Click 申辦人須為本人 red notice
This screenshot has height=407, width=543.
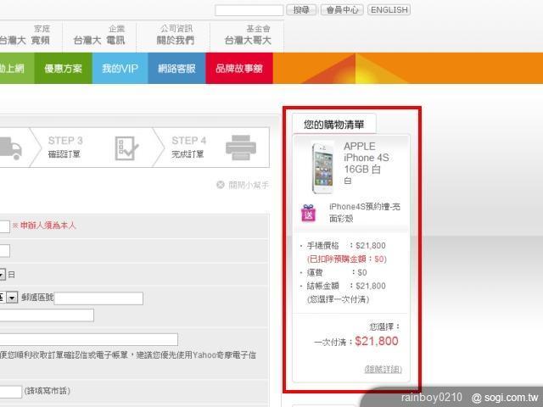click(x=44, y=226)
